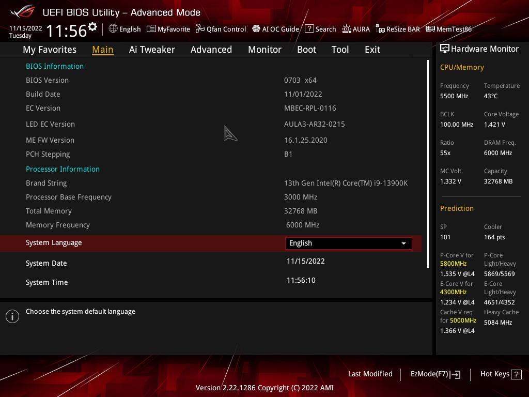Screen dimensions: 529x397
Task: Click the SP value 101
Action: (445, 237)
